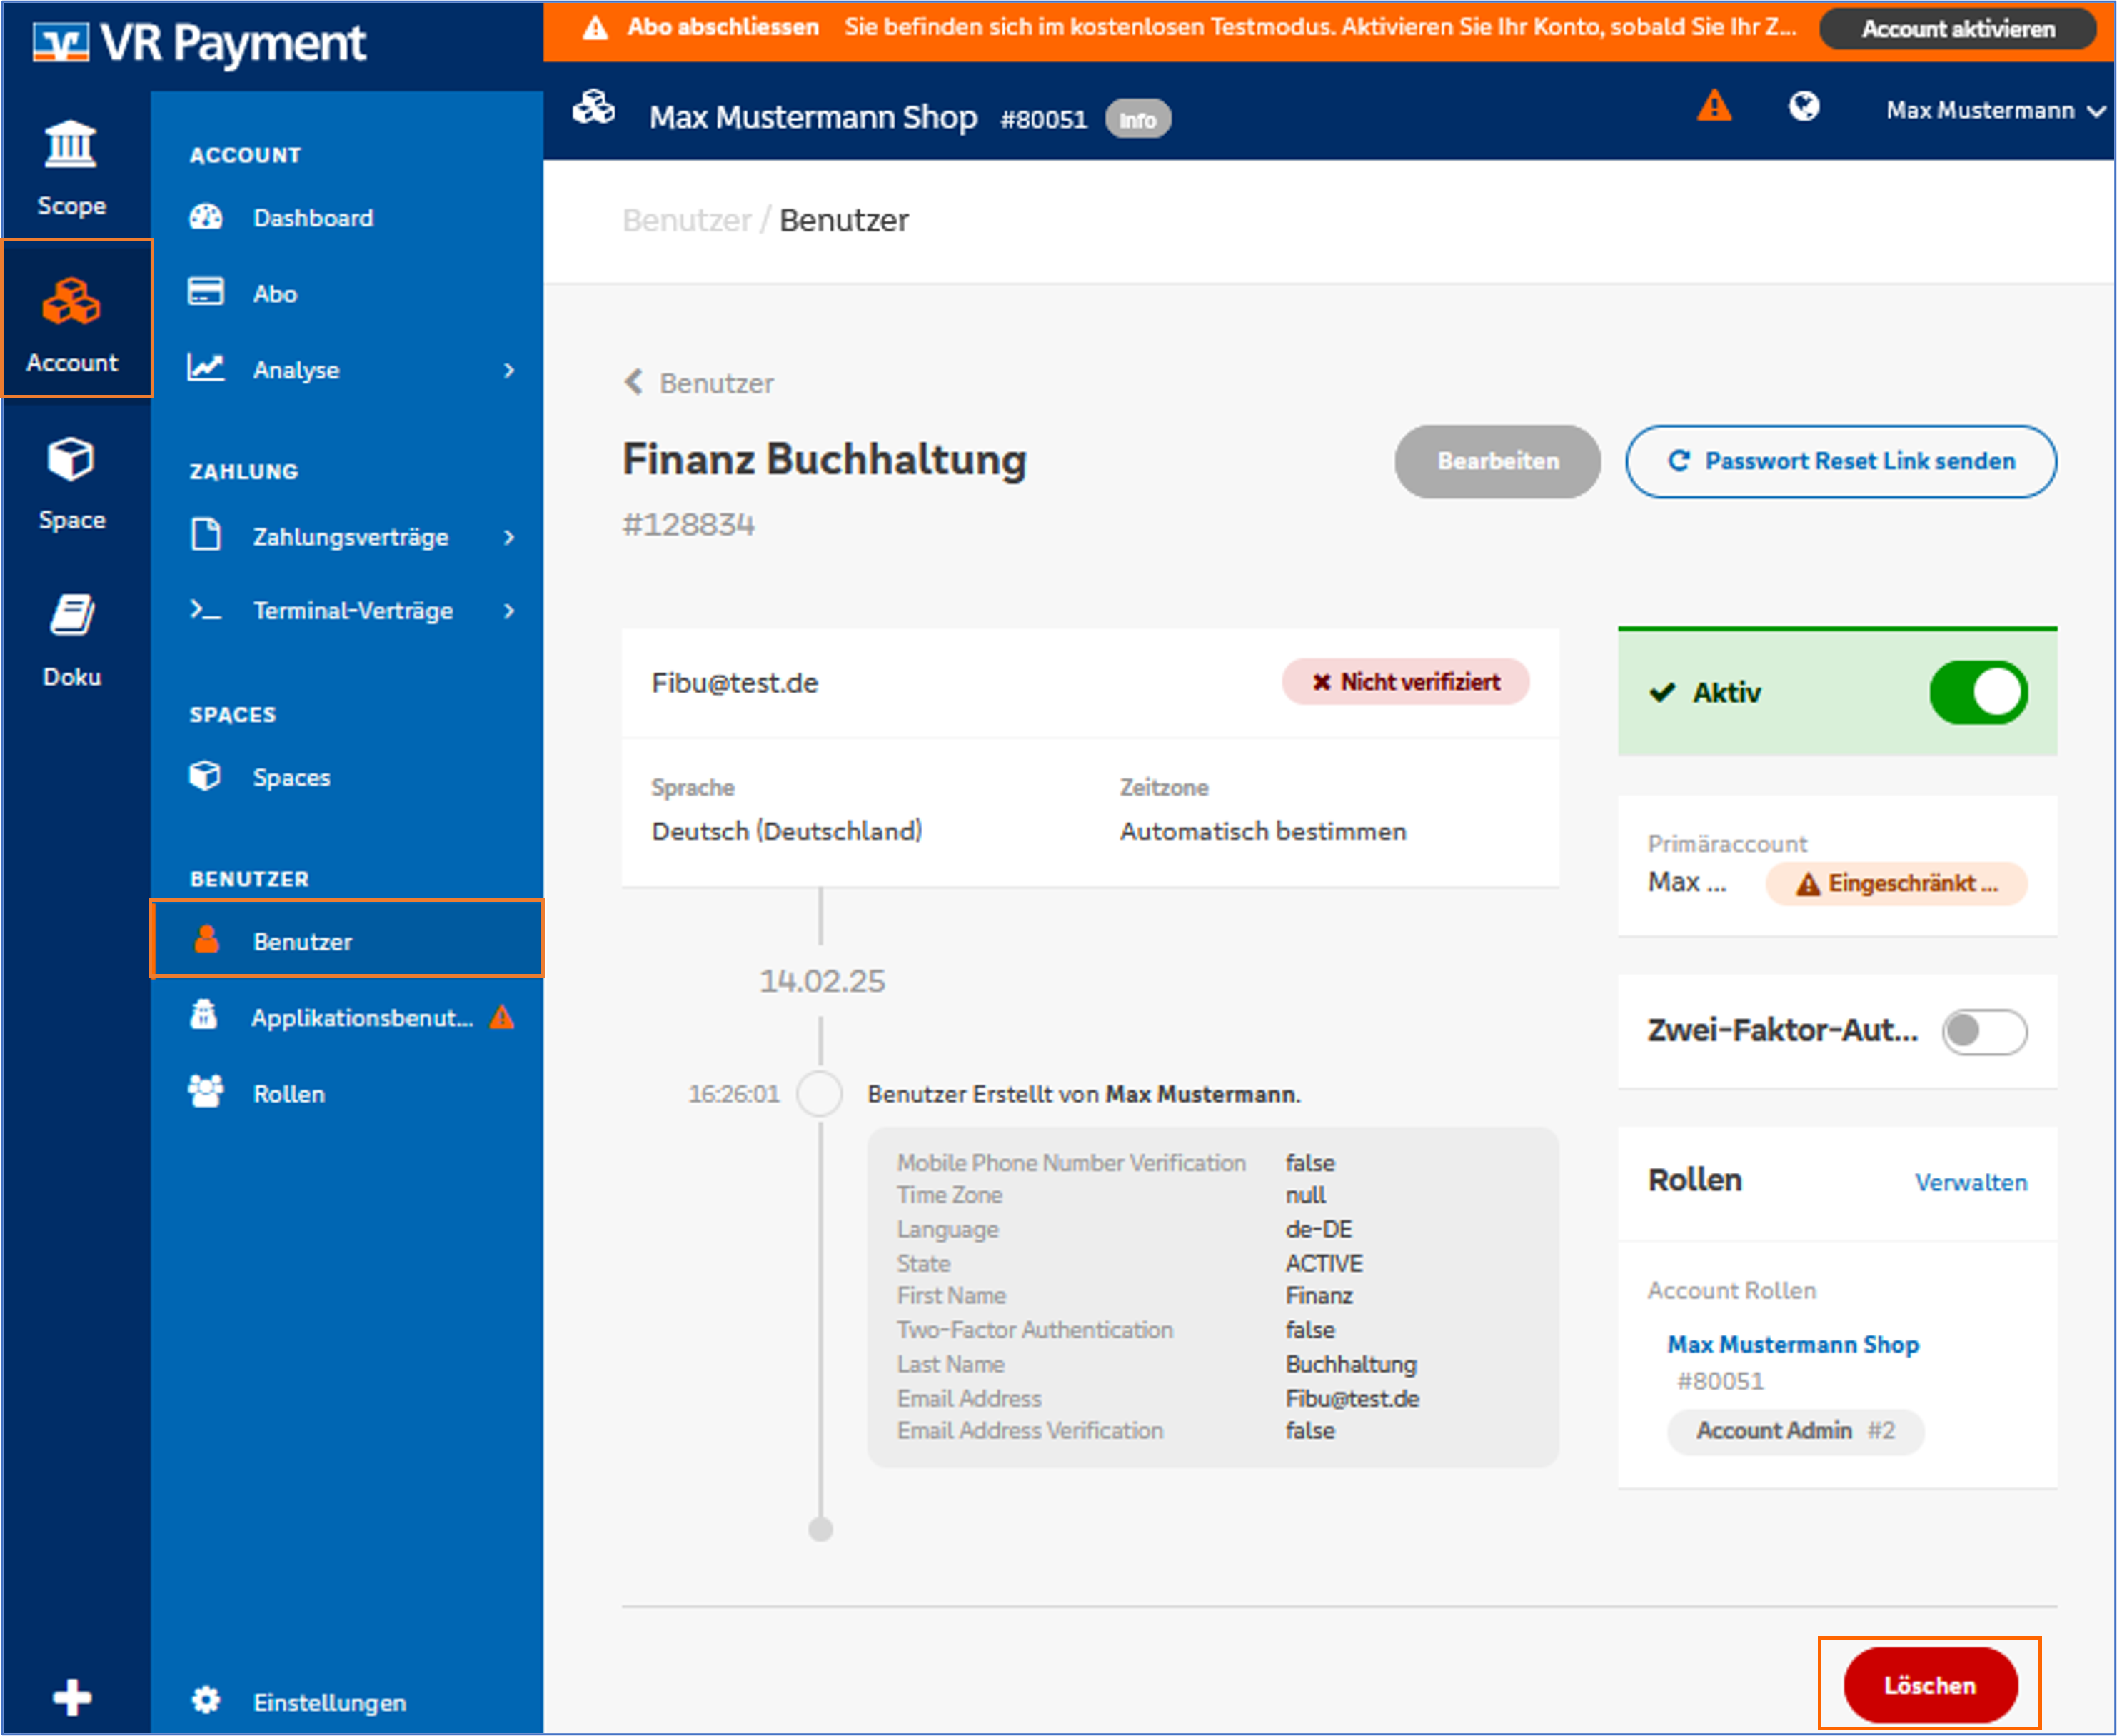Click the Spaces cube icon in menu
The width and height of the screenshot is (2117, 1736).
pos(205,776)
